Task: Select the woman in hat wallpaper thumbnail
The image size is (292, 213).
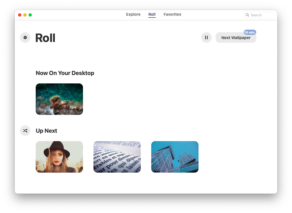Action: point(59,157)
